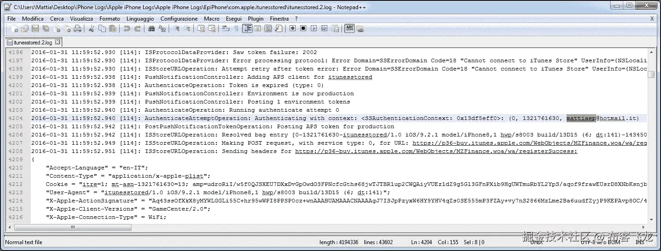661x251 pixels.
Task: Open the Replace toolbar icon
Action: (162, 29)
